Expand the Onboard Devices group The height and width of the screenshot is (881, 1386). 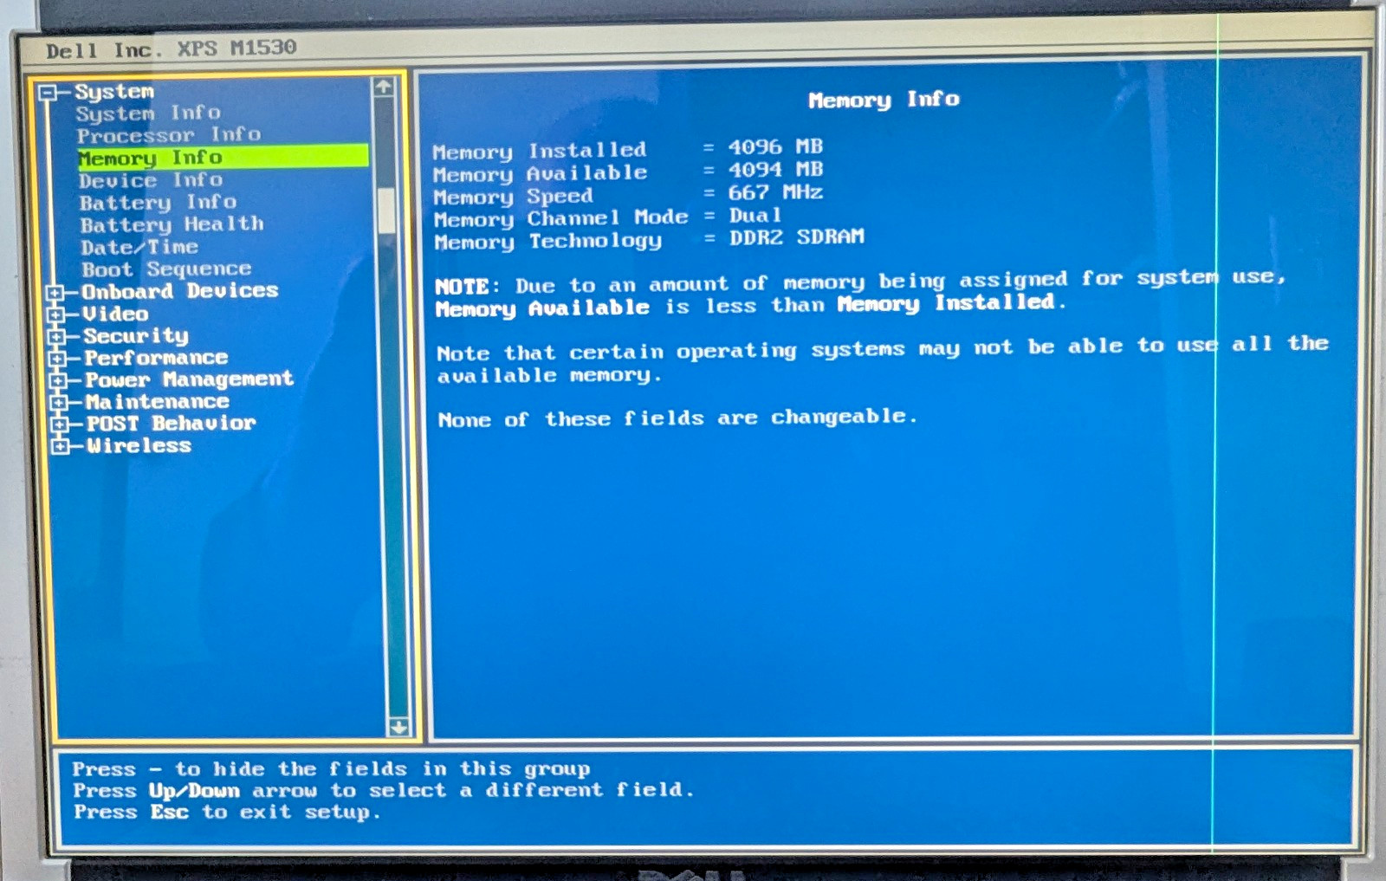pyautogui.click(x=55, y=293)
